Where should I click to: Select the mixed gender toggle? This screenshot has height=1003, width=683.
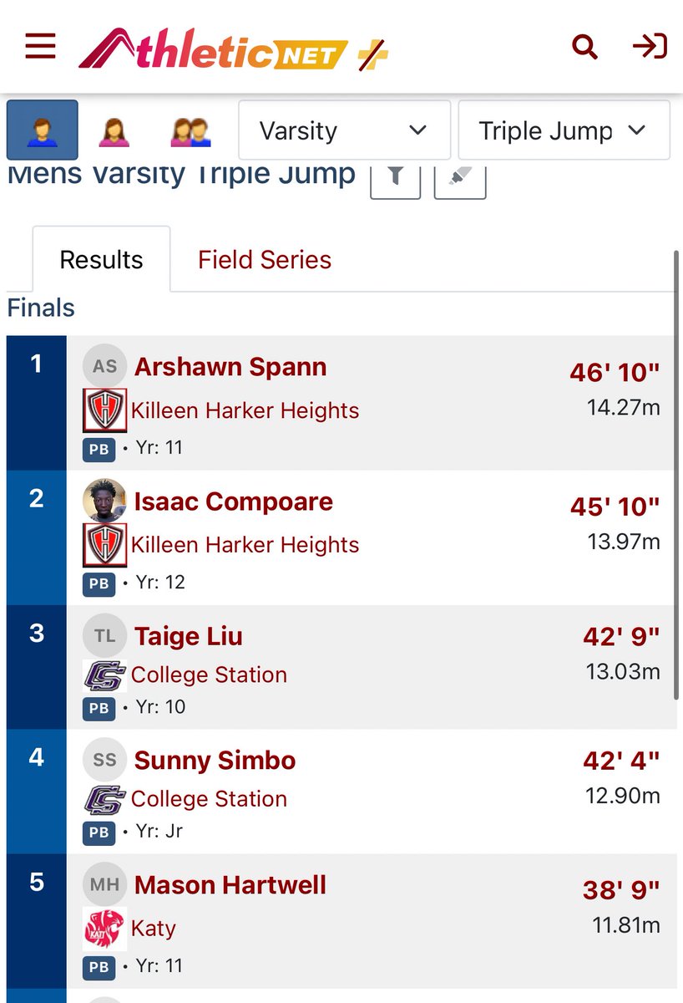coord(190,130)
